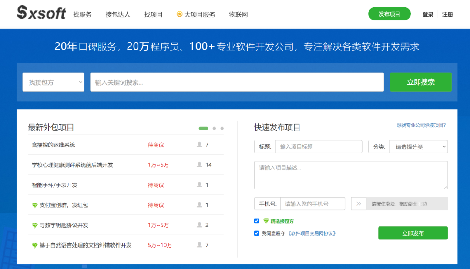Click green diamond icon beside 精选接包方

(266, 221)
